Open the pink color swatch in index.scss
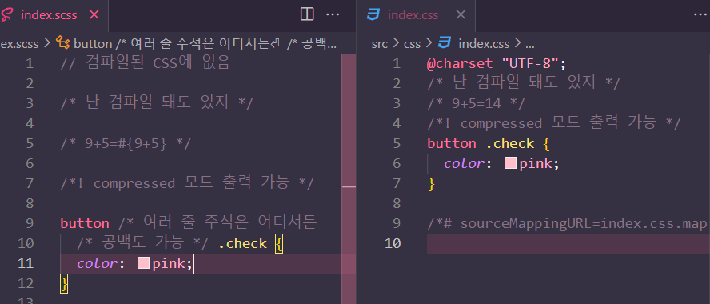The width and height of the screenshot is (710, 304). 144,263
